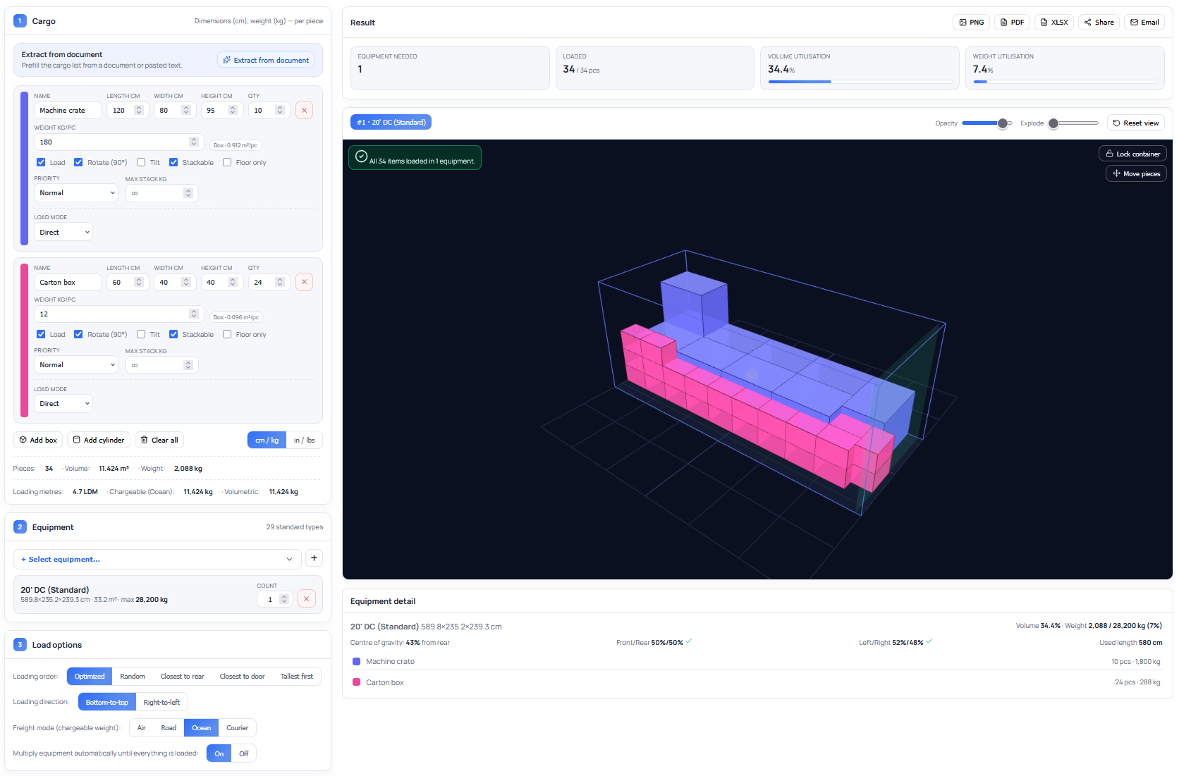Adjust Machine crate width stepper
Viewport: 1179px width, 776px height.
(x=186, y=111)
